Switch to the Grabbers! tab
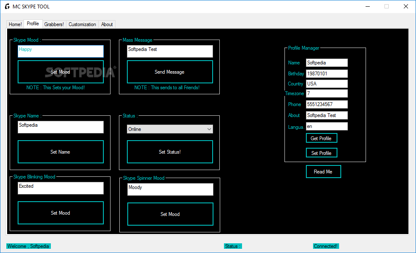The image size is (416, 253). [54, 24]
